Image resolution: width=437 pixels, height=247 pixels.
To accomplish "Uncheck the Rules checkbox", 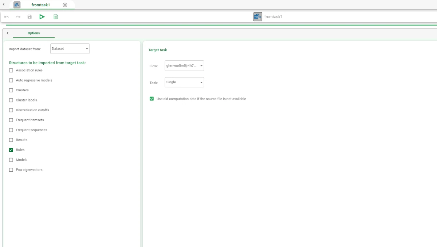I will [11, 150].
